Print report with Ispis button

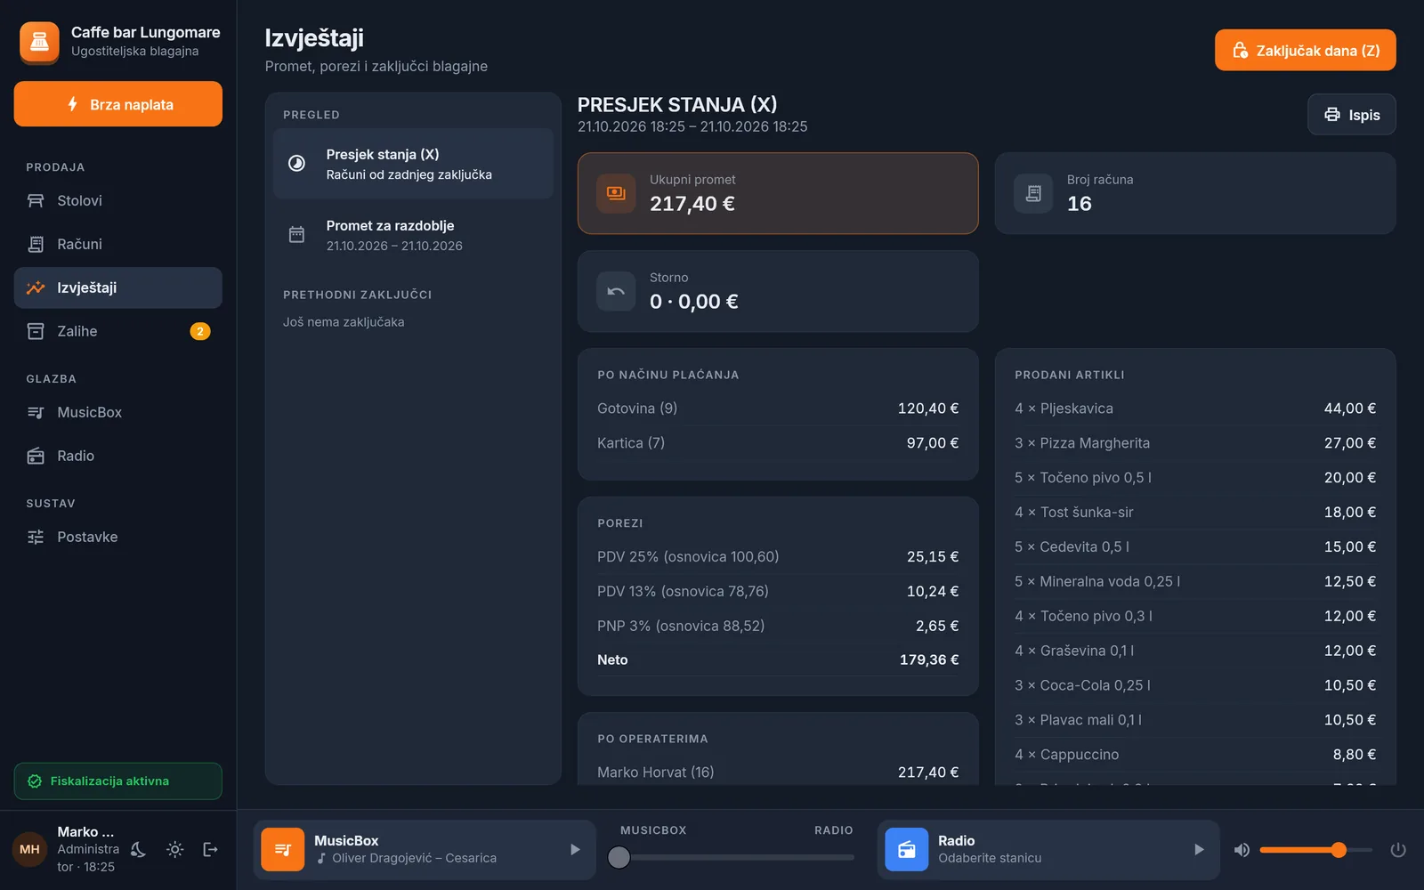click(1351, 115)
